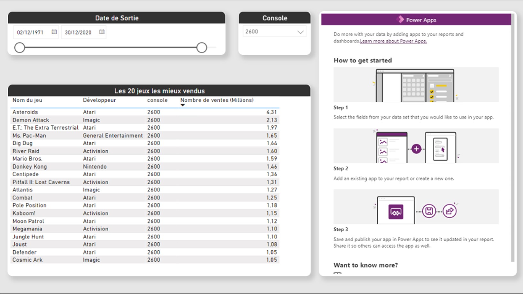Click the Step 2 illustration thumbnail
523x294 pixels.
416,146
